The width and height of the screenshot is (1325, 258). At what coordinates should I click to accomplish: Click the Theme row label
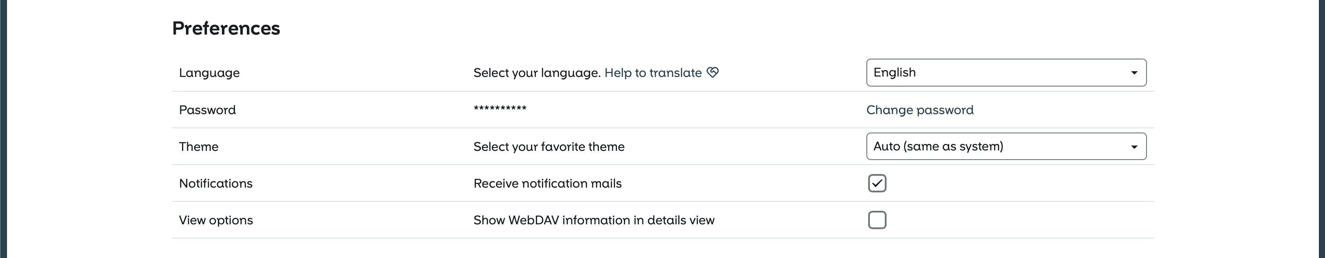(x=199, y=146)
